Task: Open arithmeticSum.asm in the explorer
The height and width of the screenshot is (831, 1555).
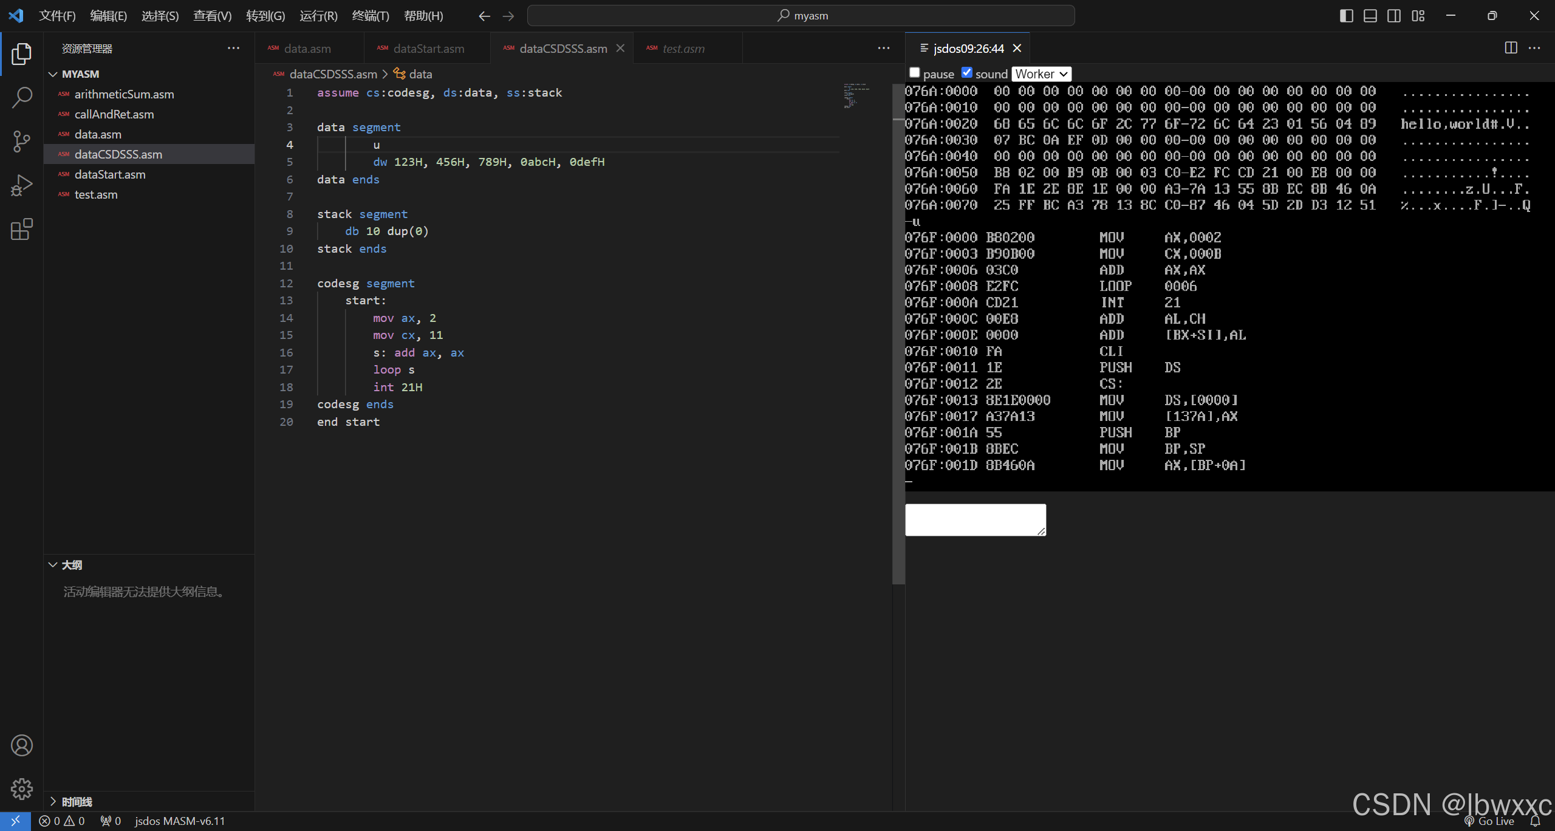Action: click(124, 94)
